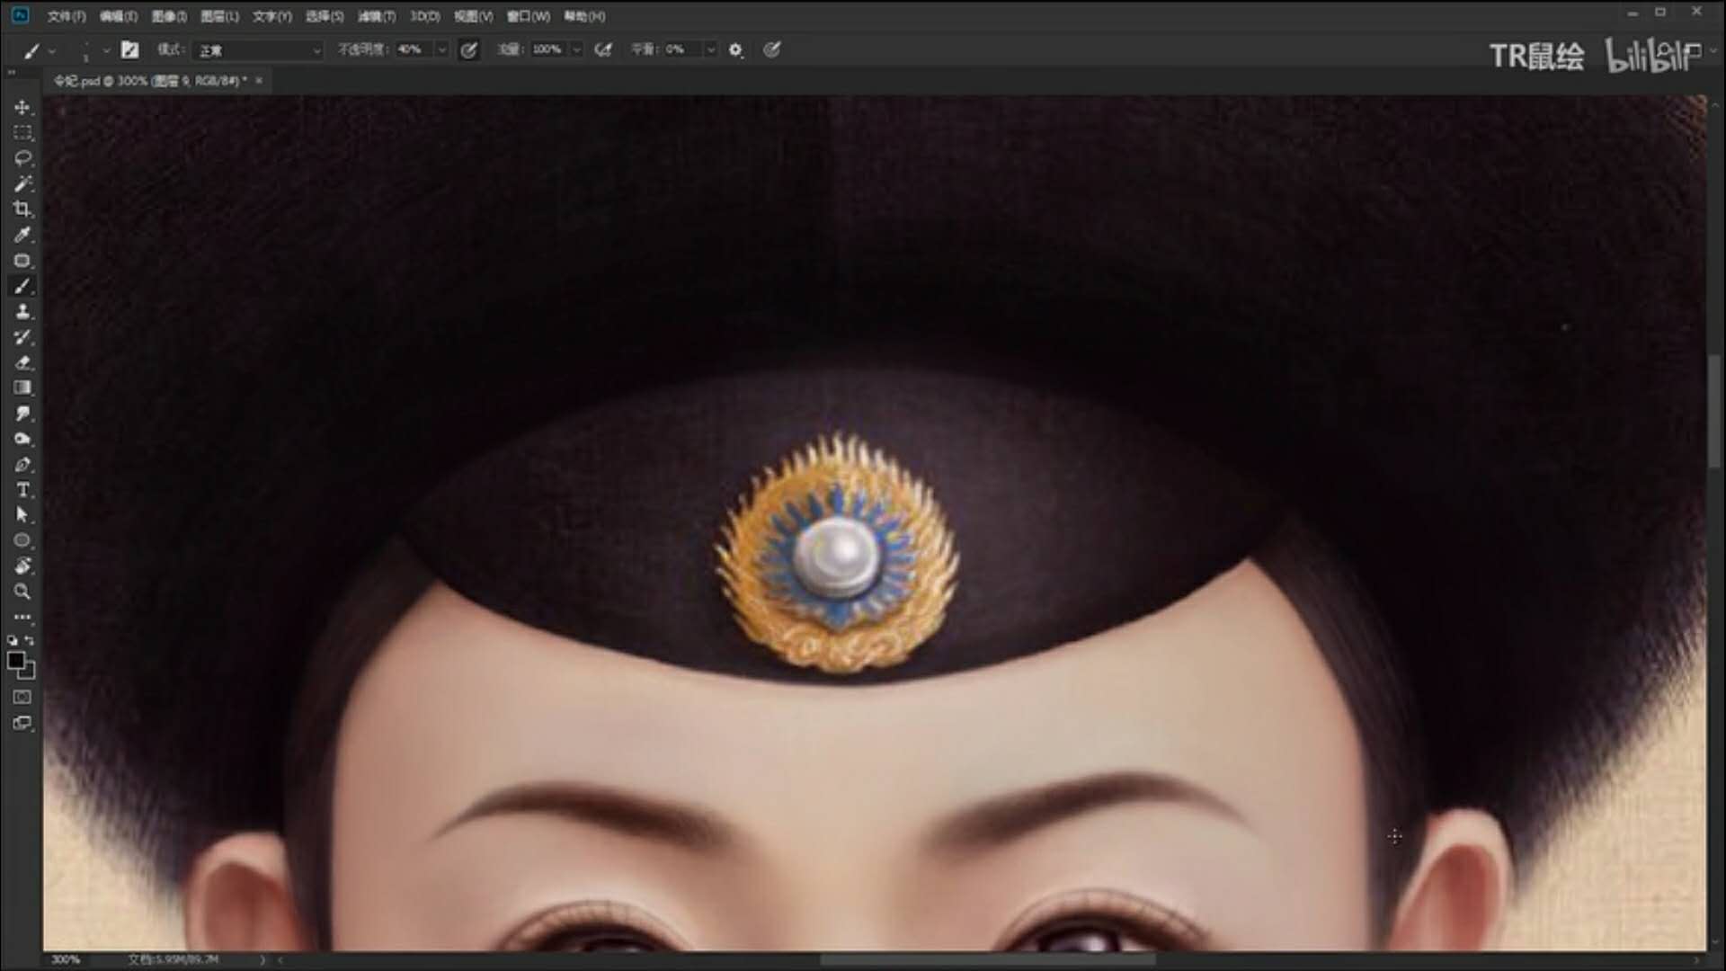Select the Sponge tool
The width and height of the screenshot is (1726, 971).
[22, 439]
